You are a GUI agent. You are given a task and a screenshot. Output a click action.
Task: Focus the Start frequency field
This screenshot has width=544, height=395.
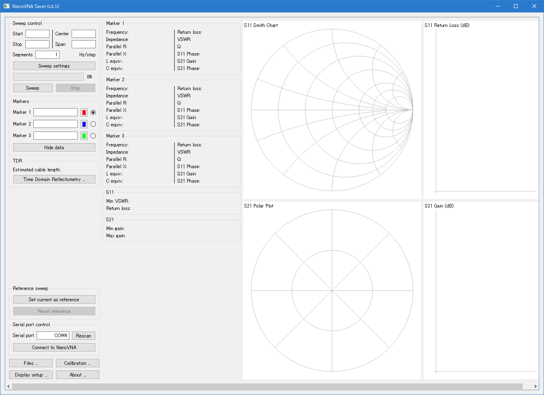pos(37,34)
